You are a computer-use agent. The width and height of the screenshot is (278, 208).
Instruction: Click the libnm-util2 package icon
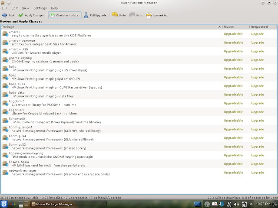(5, 146)
